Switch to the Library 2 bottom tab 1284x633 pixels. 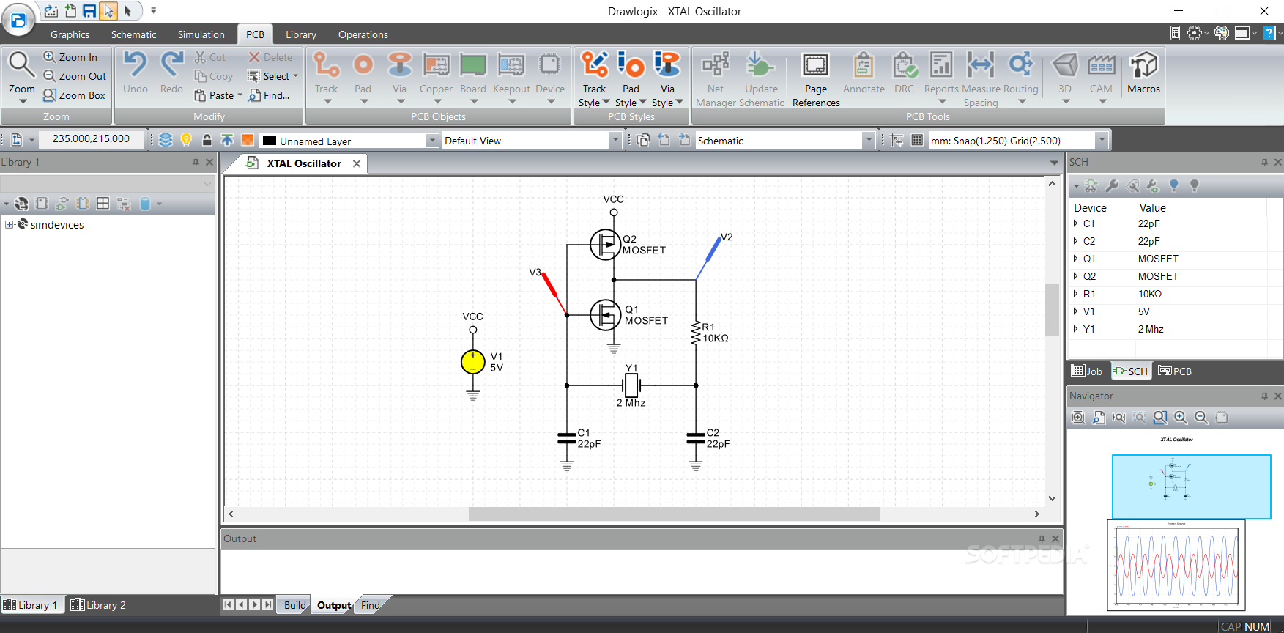tap(98, 605)
